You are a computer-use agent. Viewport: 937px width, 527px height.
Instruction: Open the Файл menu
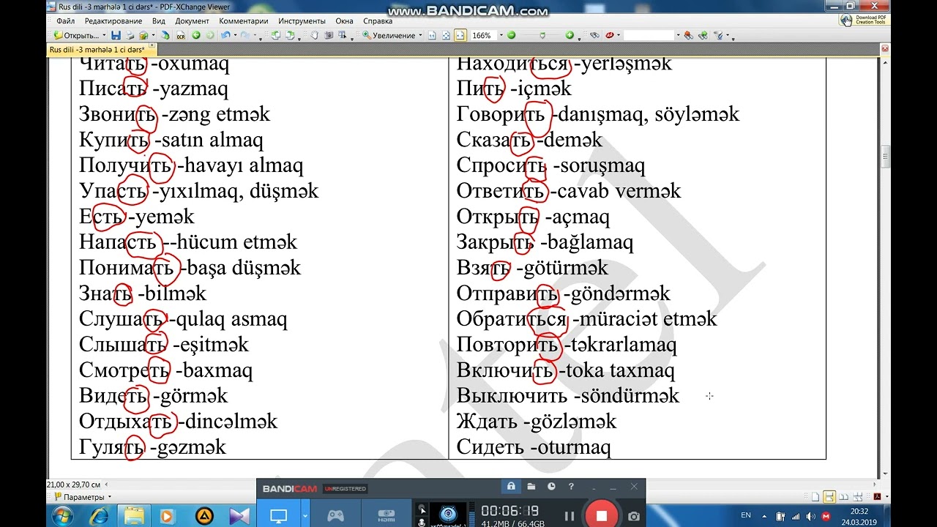tap(65, 21)
